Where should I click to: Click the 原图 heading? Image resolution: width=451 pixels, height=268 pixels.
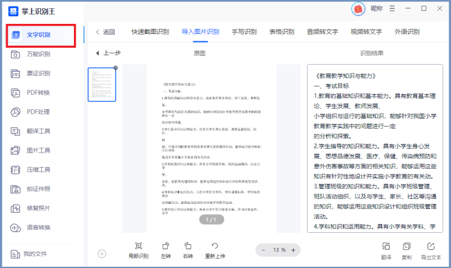(x=199, y=53)
